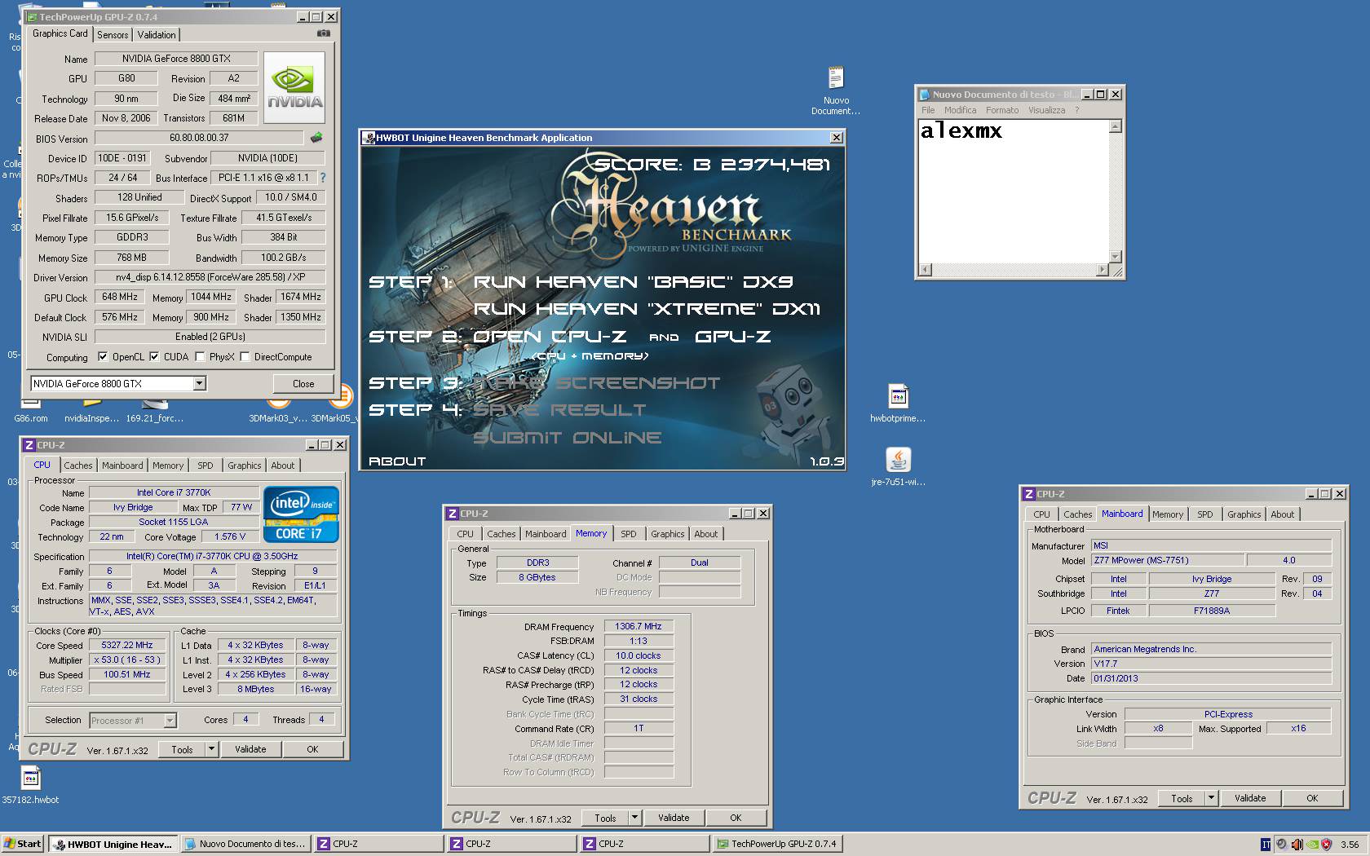Click Take Screenshot in Heaven window

pyautogui.click(x=596, y=383)
